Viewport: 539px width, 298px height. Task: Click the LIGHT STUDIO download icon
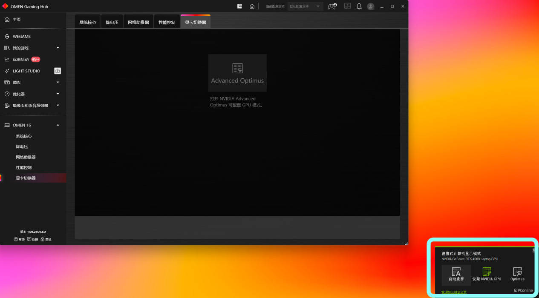click(58, 71)
